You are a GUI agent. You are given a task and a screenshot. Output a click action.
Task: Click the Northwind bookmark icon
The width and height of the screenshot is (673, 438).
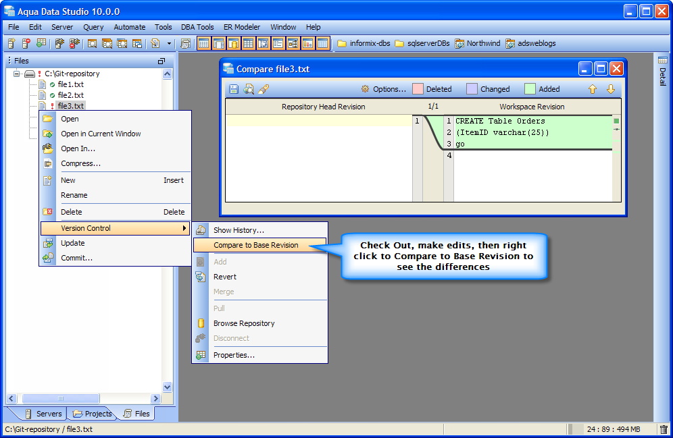[459, 43]
